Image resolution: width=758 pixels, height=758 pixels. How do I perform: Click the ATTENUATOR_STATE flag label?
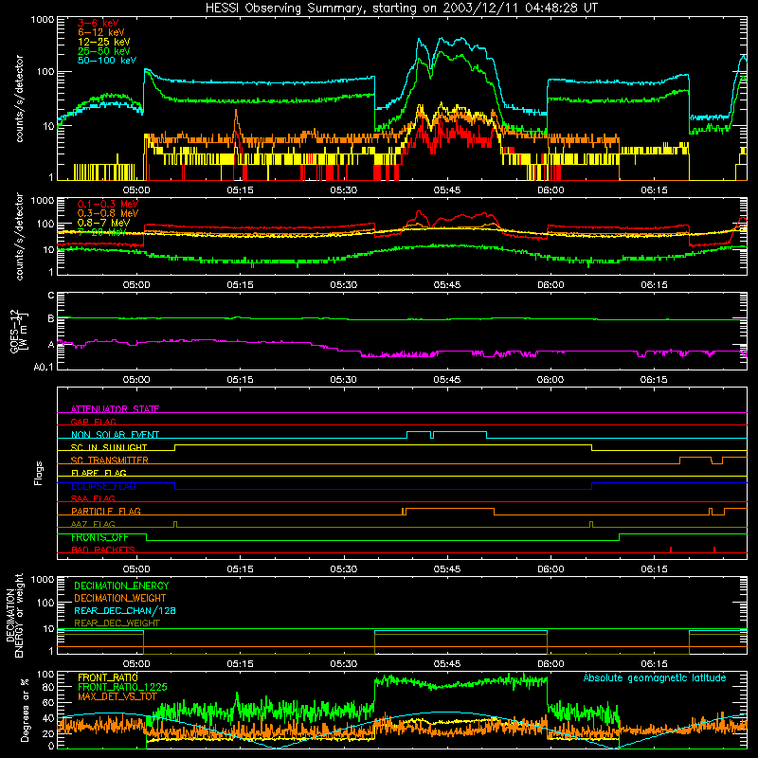[x=115, y=409]
